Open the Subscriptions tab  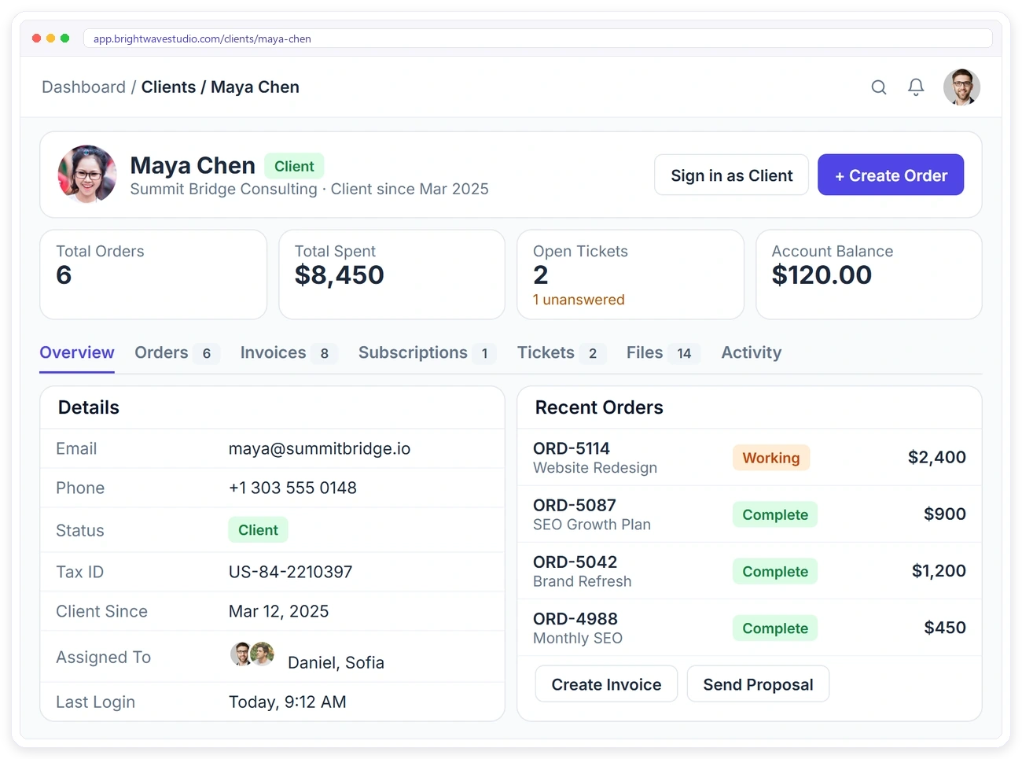(427, 353)
